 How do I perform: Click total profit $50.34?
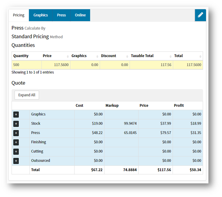click(x=196, y=170)
